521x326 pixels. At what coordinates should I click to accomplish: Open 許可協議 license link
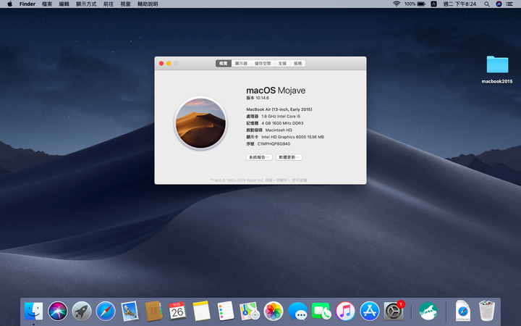pyautogui.click(x=300, y=180)
